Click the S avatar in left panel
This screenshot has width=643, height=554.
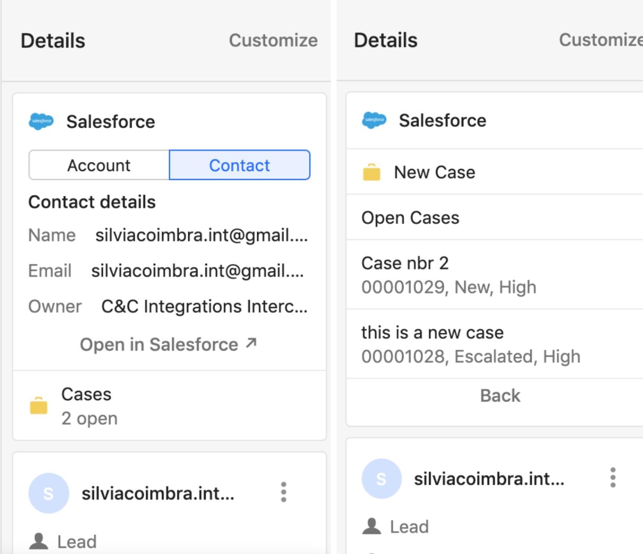49,493
